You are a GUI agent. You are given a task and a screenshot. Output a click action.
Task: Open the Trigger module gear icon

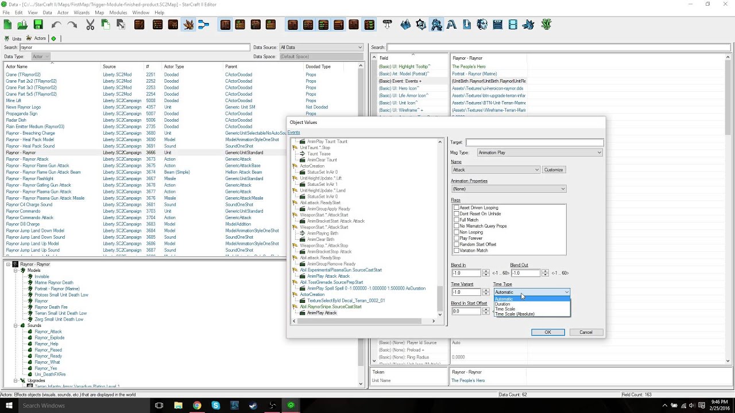421,25
